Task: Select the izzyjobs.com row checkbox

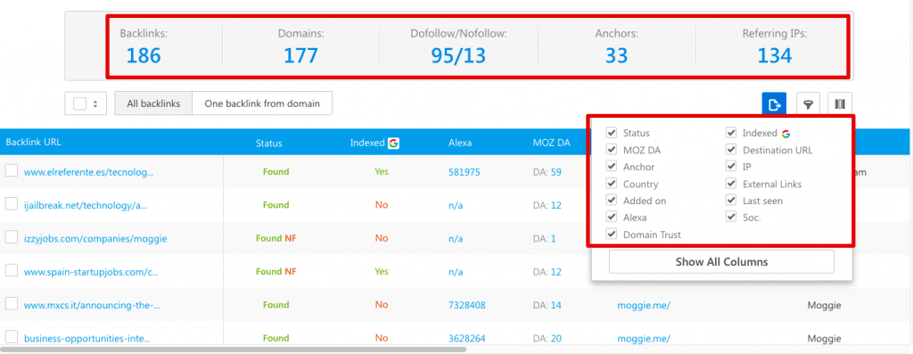Action: click(x=11, y=237)
